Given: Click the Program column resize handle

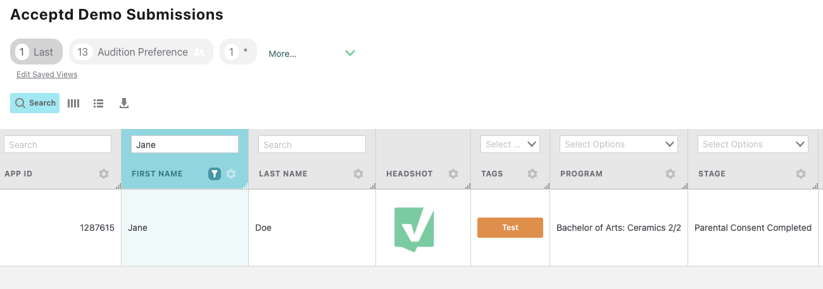Looking at the screenshot, I should pos(685,186).
